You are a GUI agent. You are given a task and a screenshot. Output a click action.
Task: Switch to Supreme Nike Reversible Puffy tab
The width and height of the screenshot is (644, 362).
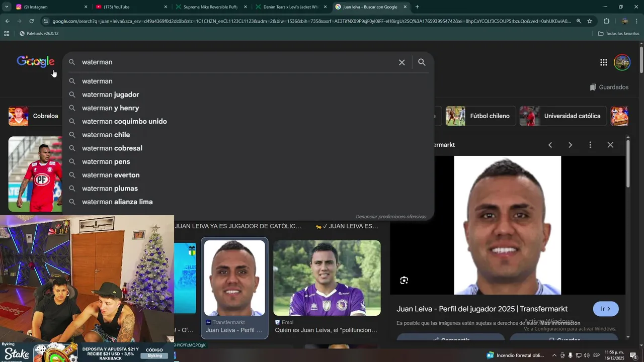coord(210,7)
